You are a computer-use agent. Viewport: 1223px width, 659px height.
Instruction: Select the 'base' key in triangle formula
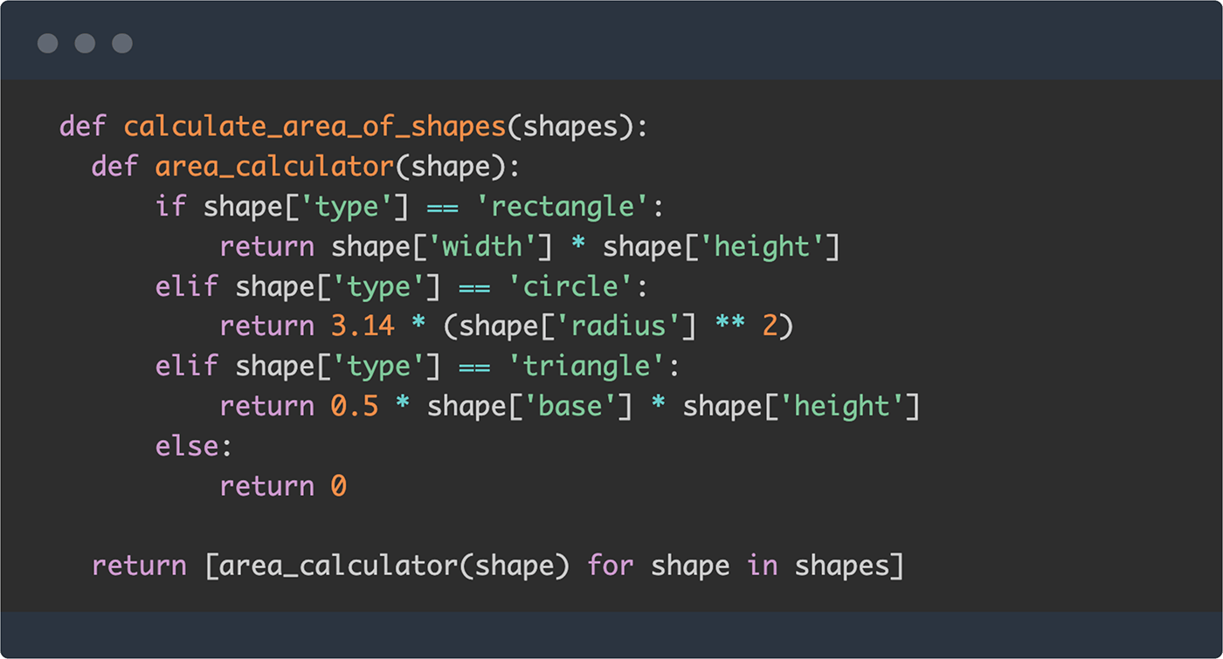(574, 405)
